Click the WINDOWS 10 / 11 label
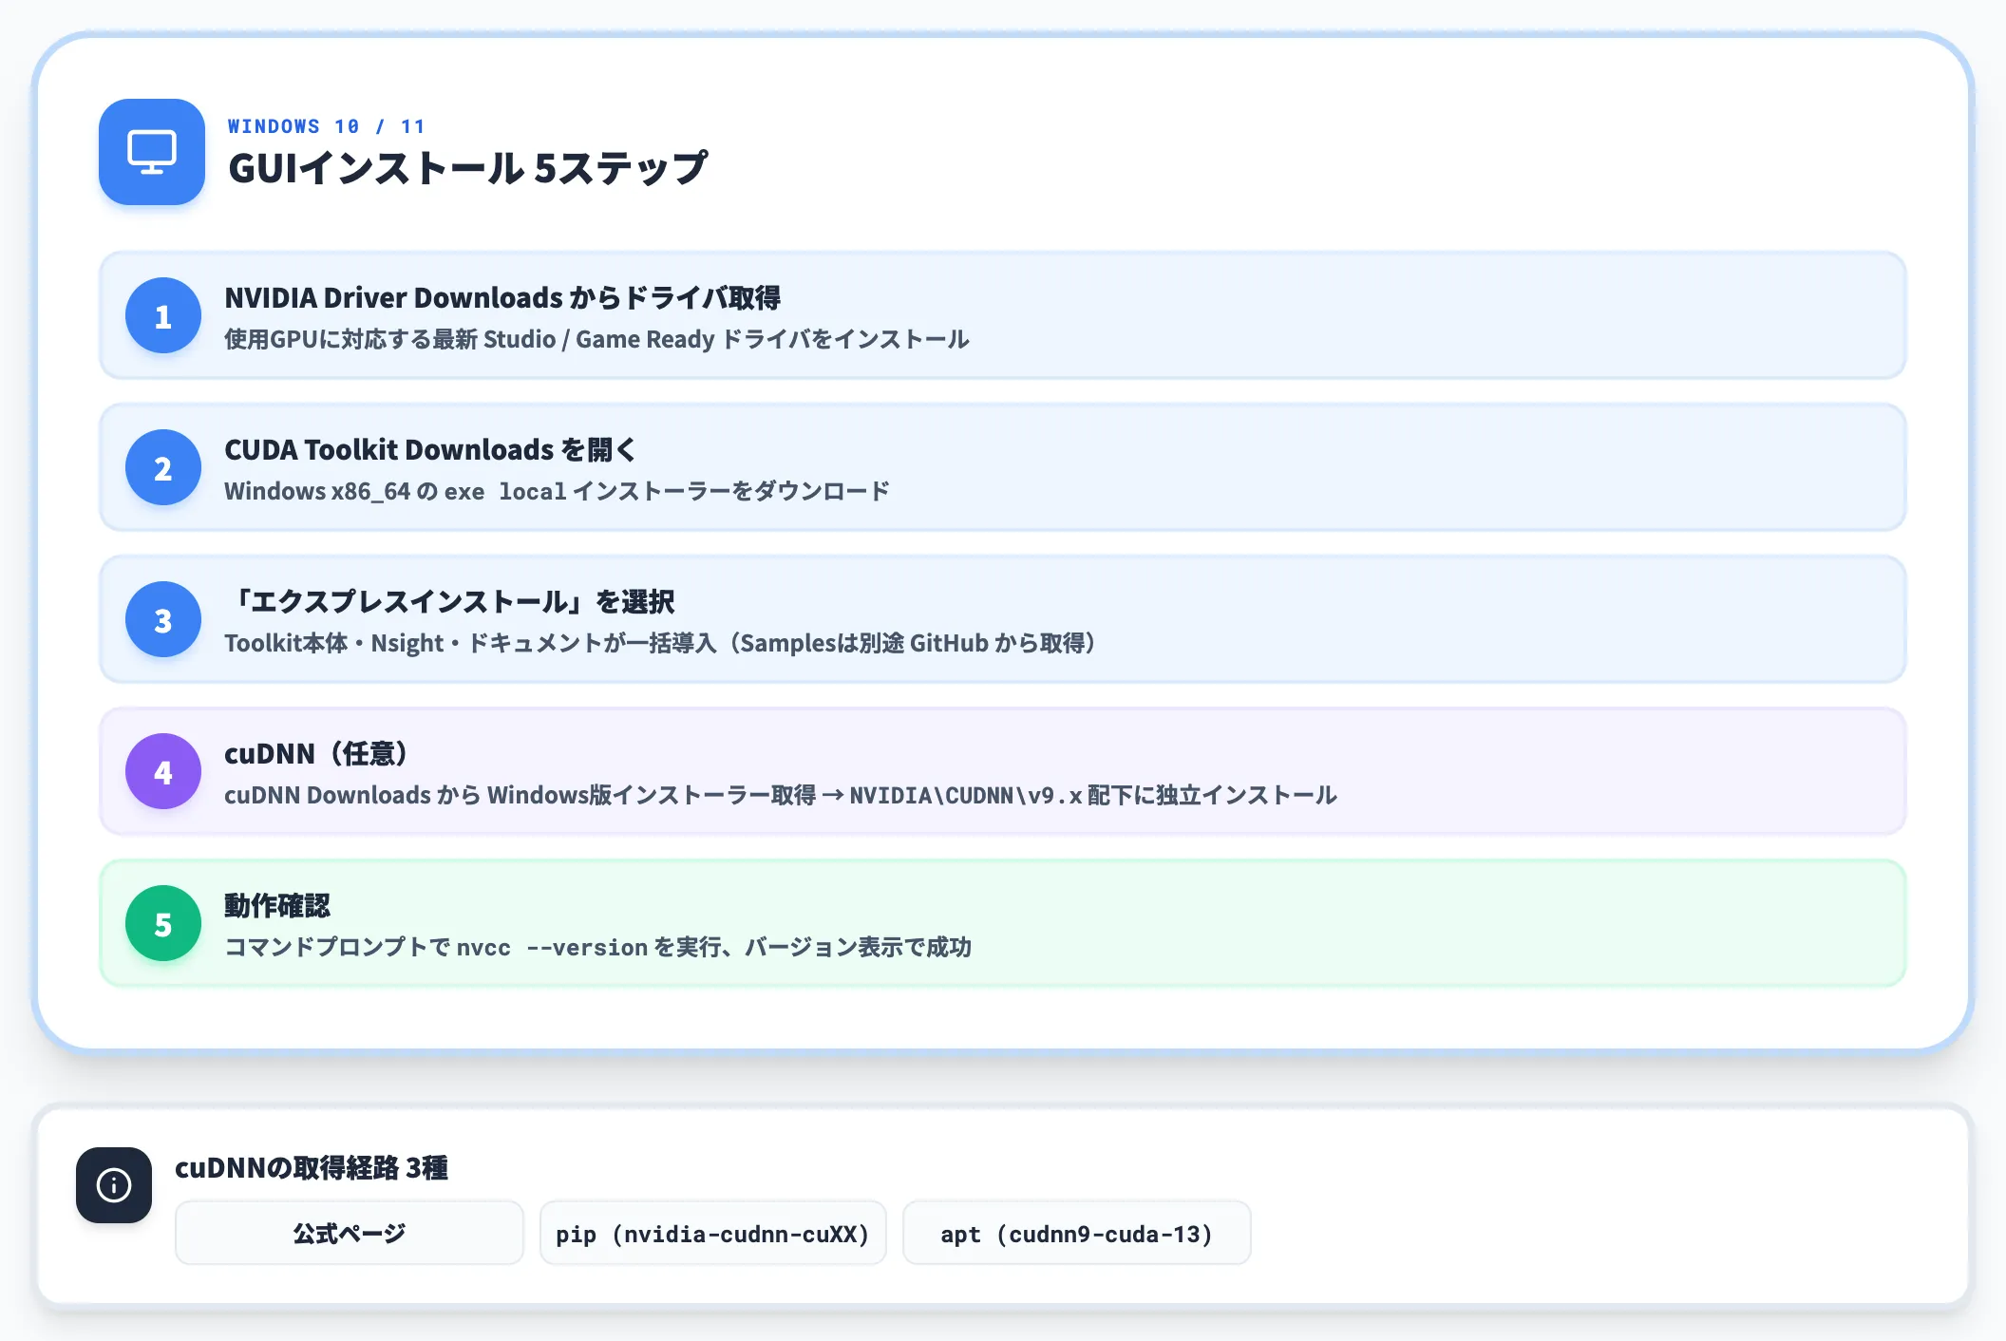2006x1341 pixels. pyautogui.click(x=326, y=126)
